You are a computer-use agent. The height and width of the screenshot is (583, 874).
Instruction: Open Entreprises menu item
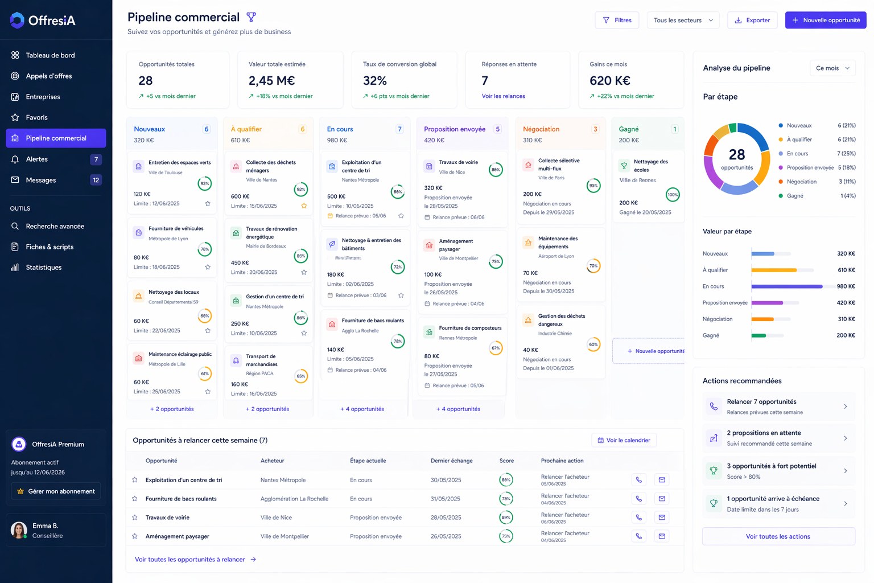56,97
